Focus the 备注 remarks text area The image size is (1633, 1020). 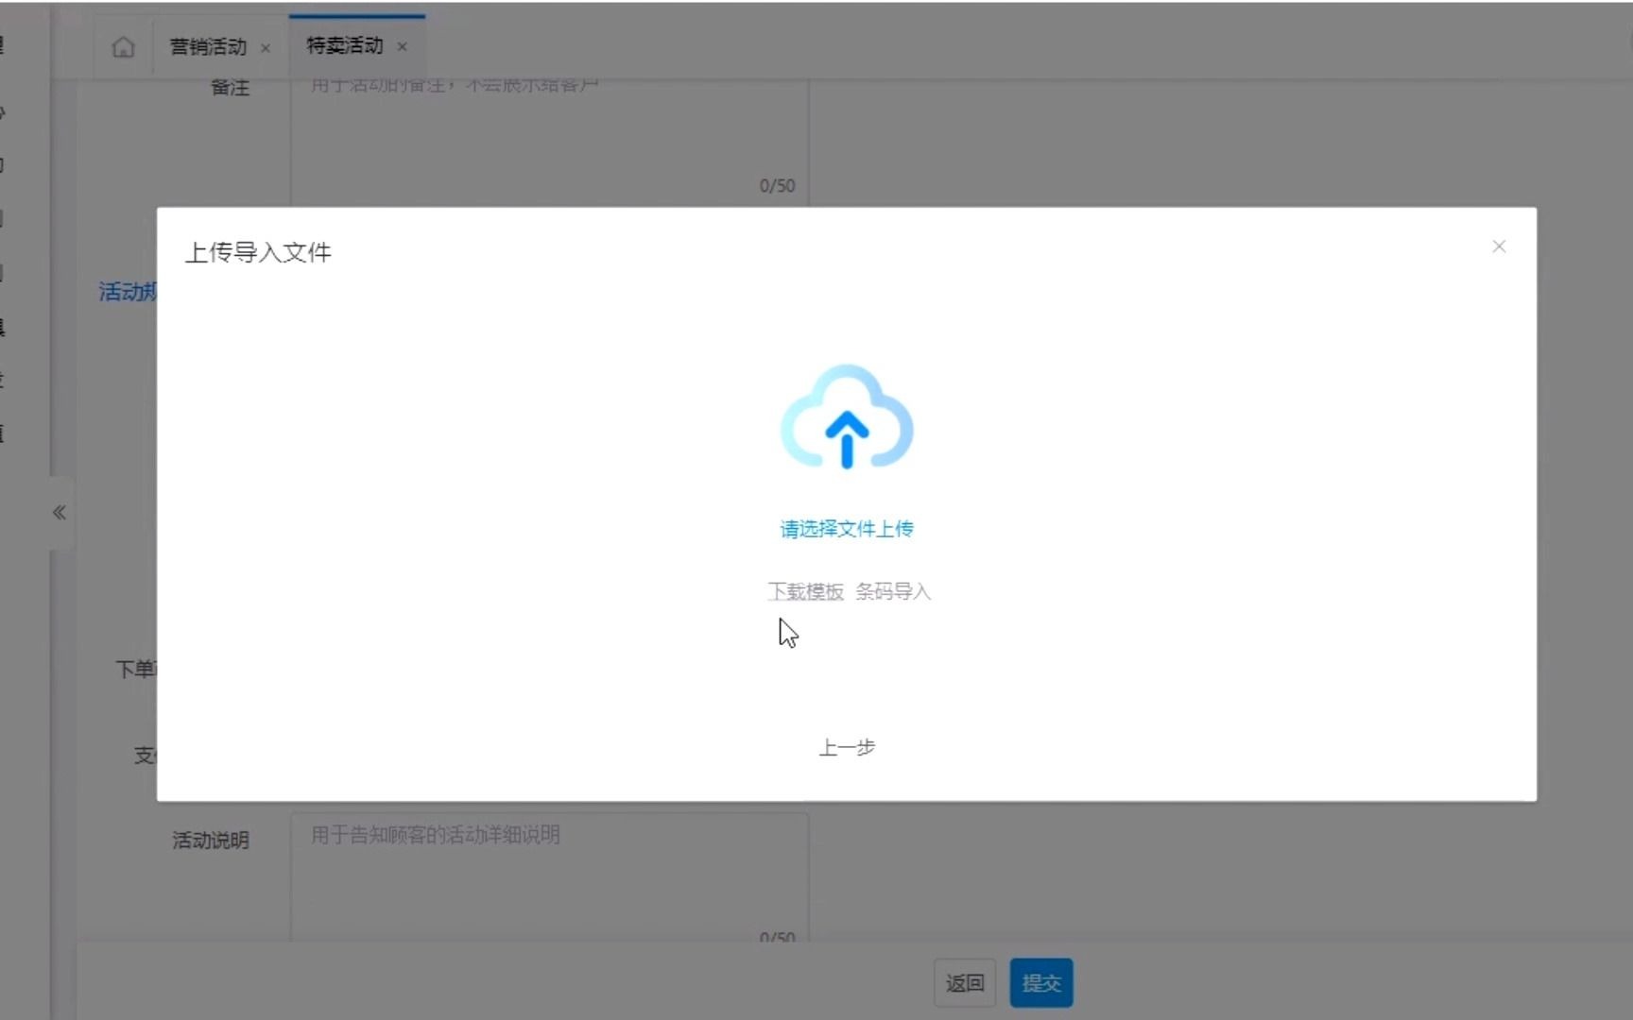click(x=549, y=142)
